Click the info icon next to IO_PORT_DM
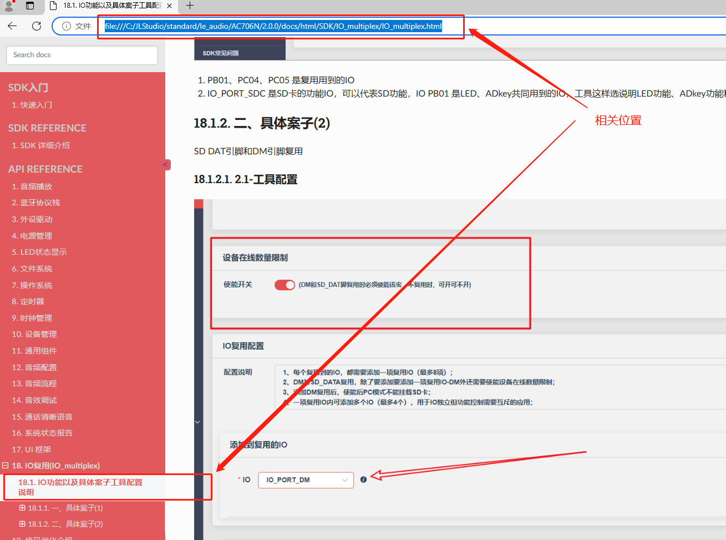Screen dimensions: 726x540 (363, 480)
